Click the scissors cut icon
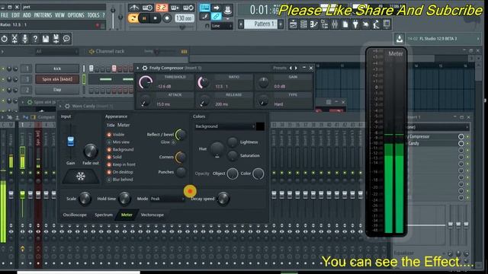This screenshot has height=274, width=488. pos(14,39)
